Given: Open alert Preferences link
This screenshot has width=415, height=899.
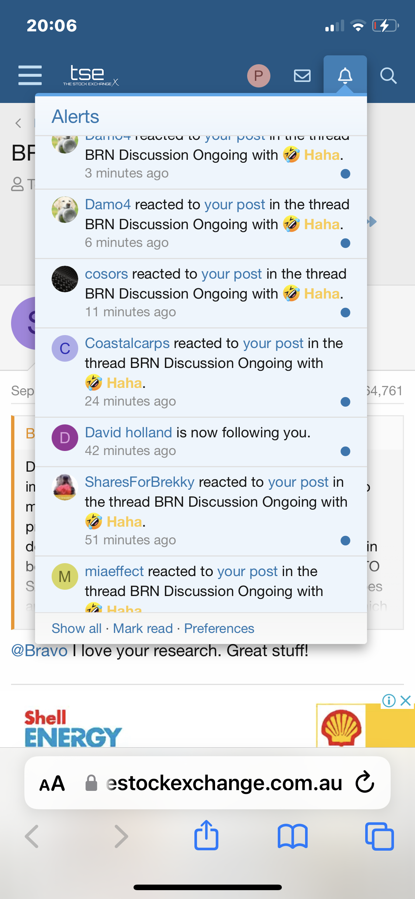Looking at the screenshot, I should (x=219, y=628).
